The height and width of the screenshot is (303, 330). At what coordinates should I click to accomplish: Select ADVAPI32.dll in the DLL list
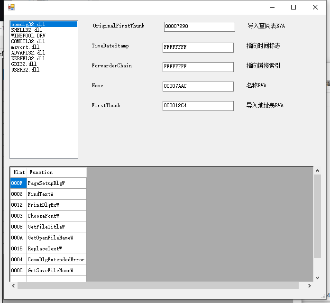coord(44,53)
